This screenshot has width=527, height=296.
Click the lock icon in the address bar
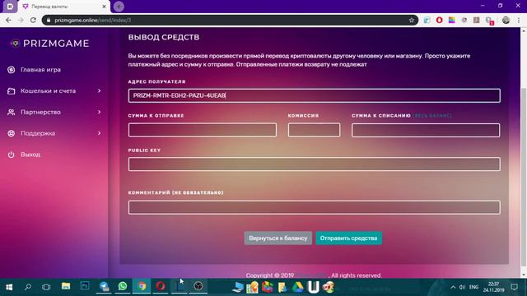pyautogui.click(x=49, y=20)
